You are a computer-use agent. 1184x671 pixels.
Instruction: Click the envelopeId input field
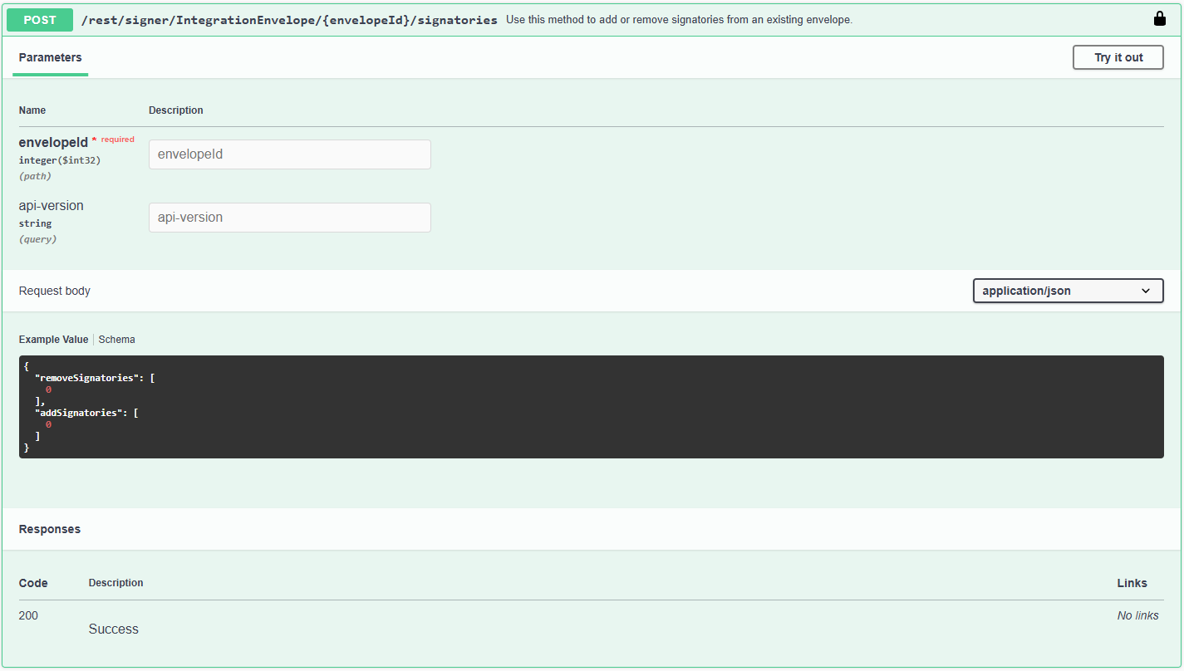pos(289,154)
